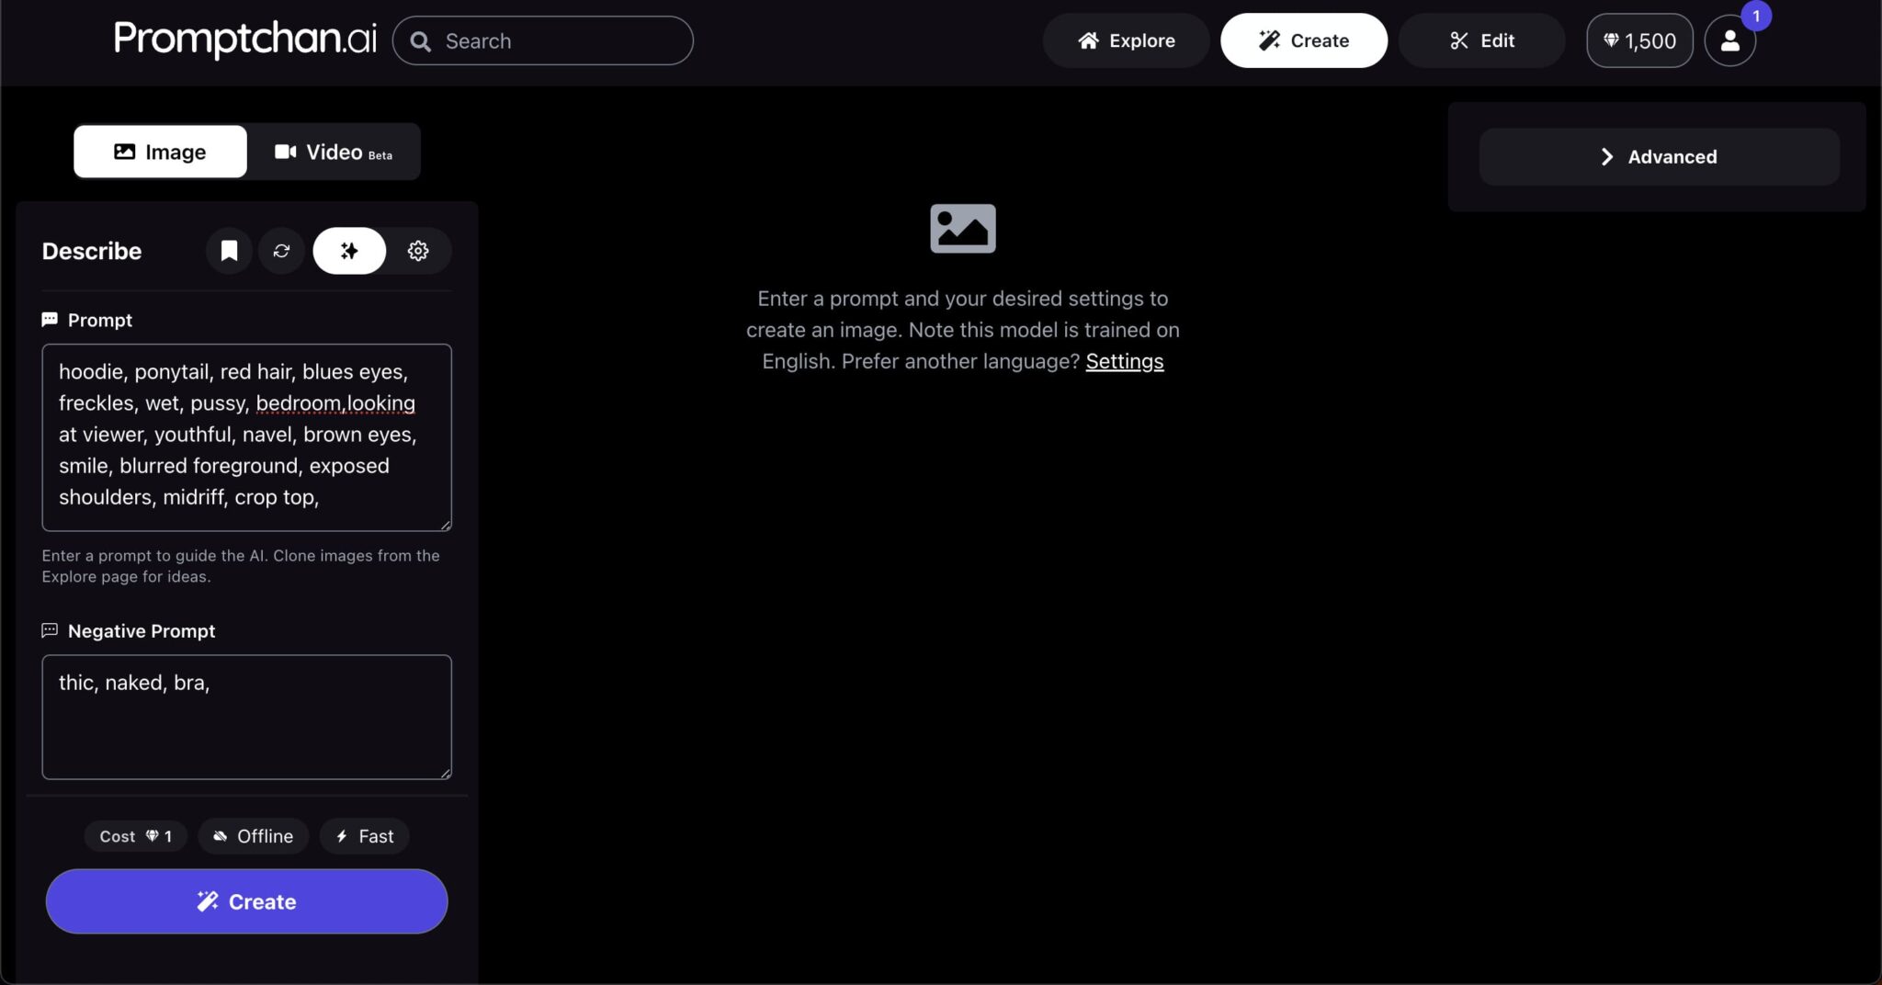Open the gear settings icon in Describe
Viewport: 1882px width, 985px height.
[418, 251]
